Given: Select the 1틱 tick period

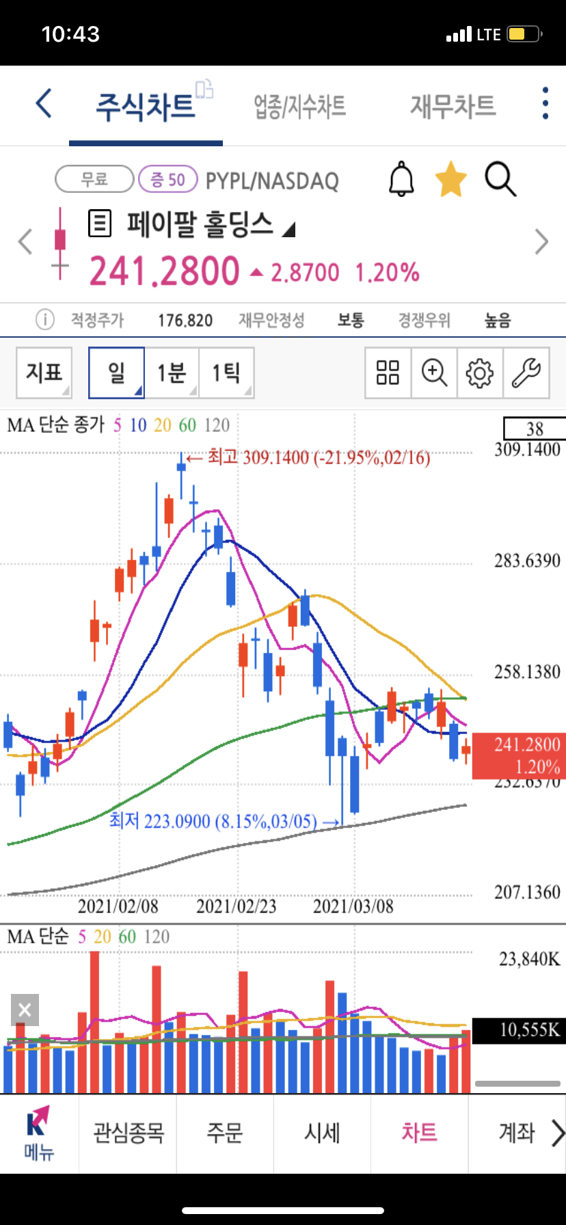Looking at the screenshot, I should 226,373.
